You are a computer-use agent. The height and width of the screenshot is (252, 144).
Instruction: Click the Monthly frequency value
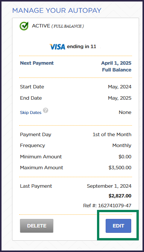pos(122,146)
